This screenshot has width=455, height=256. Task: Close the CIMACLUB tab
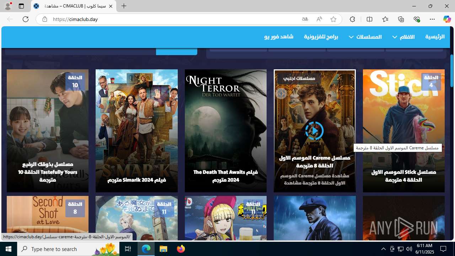111,6
